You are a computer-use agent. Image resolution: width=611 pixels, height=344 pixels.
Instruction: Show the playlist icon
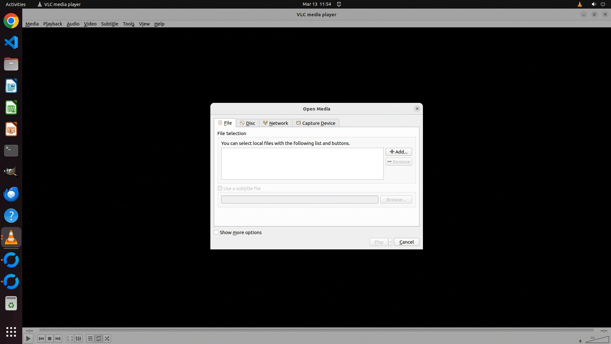(x=90, y=339)
